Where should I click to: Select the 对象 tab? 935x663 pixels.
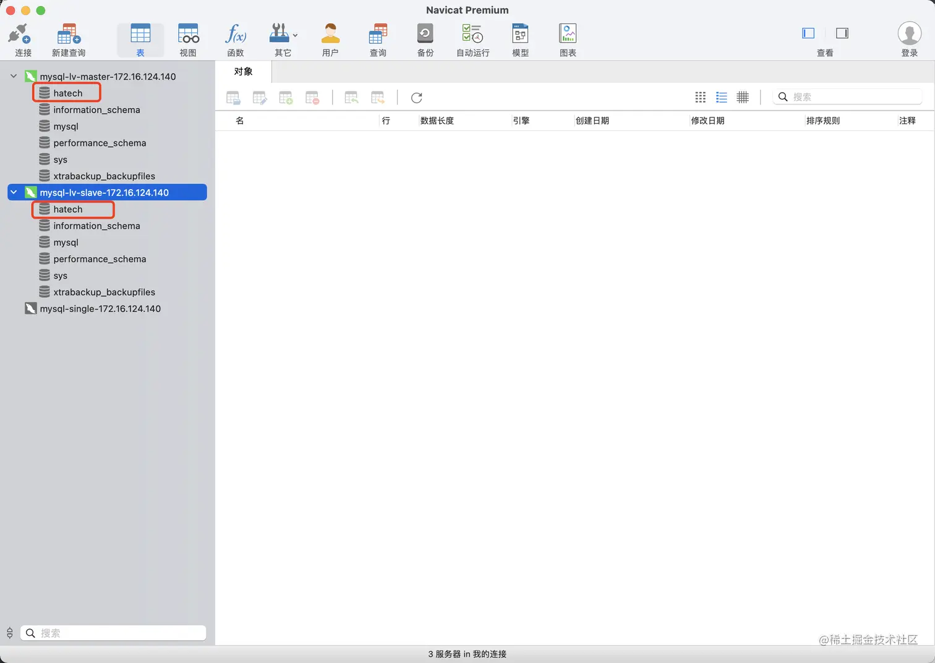click(244, 72)
